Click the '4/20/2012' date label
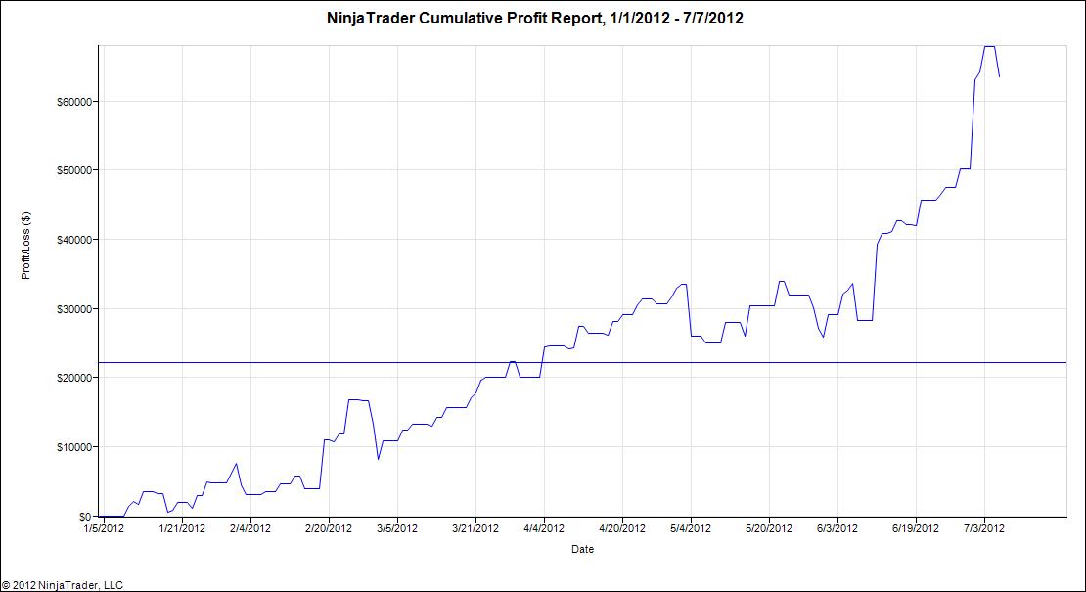This screenshot has width=1086, height=592. click(x=622, y=528)
